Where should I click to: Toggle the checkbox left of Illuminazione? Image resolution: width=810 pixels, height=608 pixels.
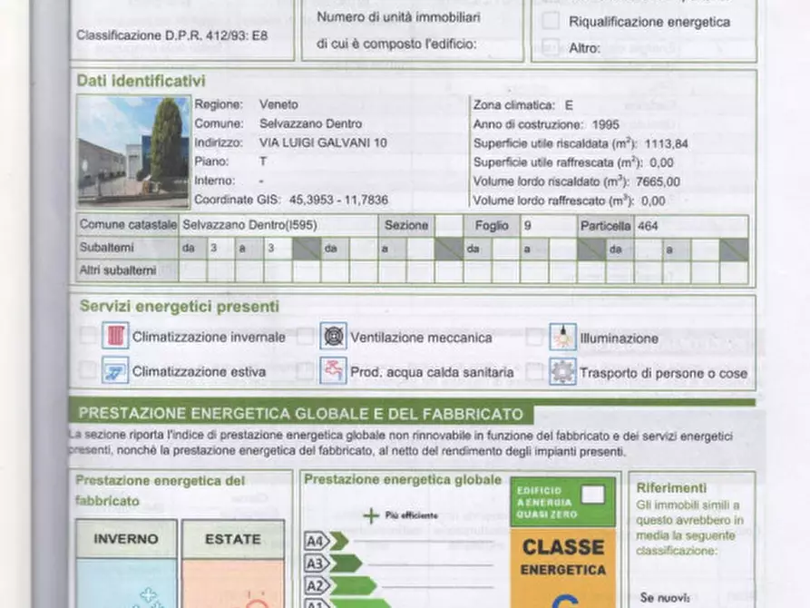click(x=535, y=338)
